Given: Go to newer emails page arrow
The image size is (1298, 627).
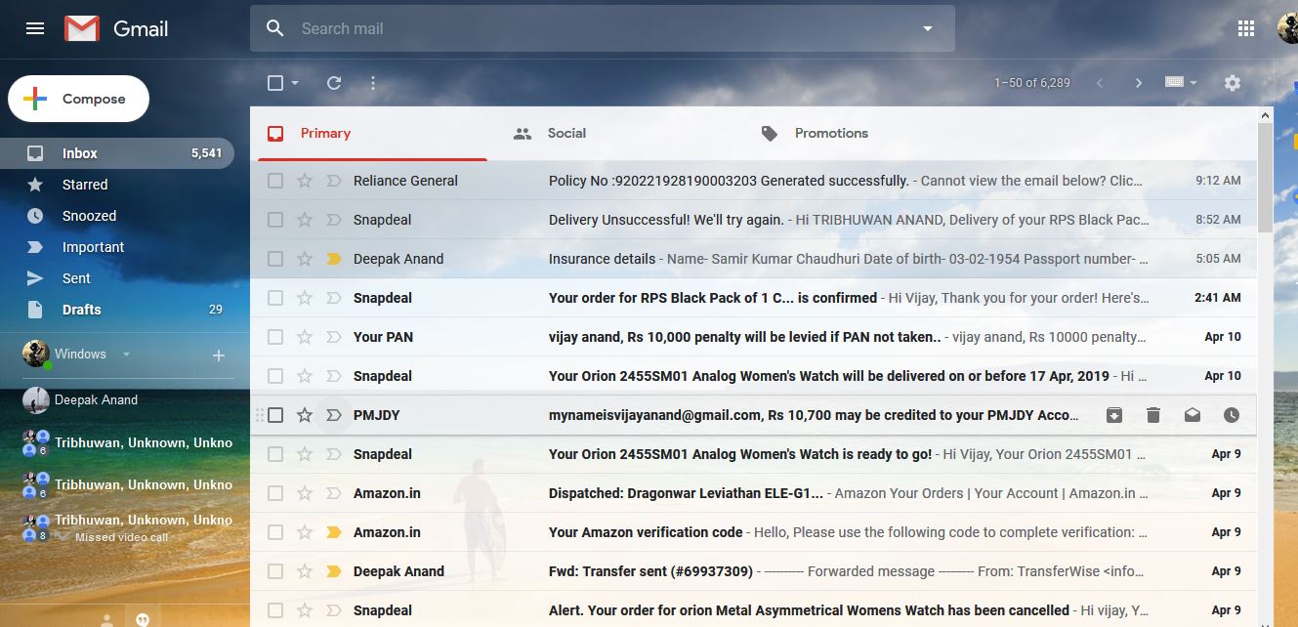Looking at the screenshot, I should tap(1100, 83).
